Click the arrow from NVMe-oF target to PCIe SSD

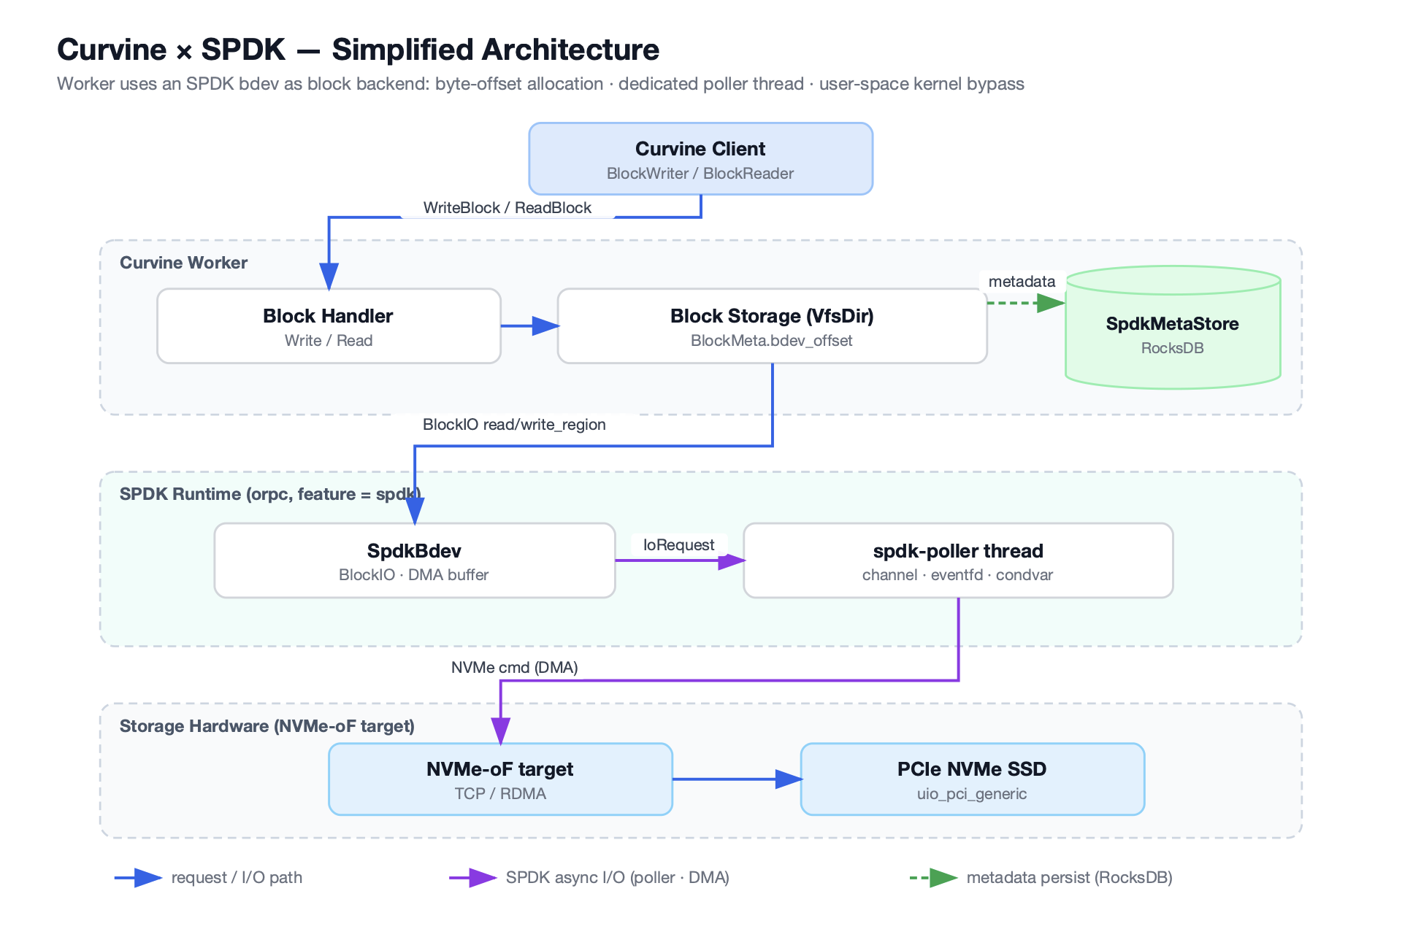[x=737, y=779]
